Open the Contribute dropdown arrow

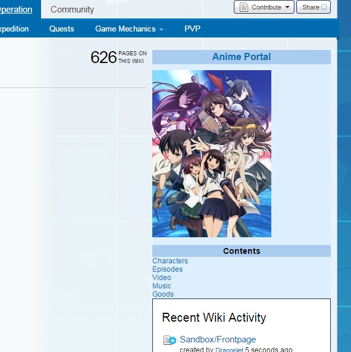287,7
